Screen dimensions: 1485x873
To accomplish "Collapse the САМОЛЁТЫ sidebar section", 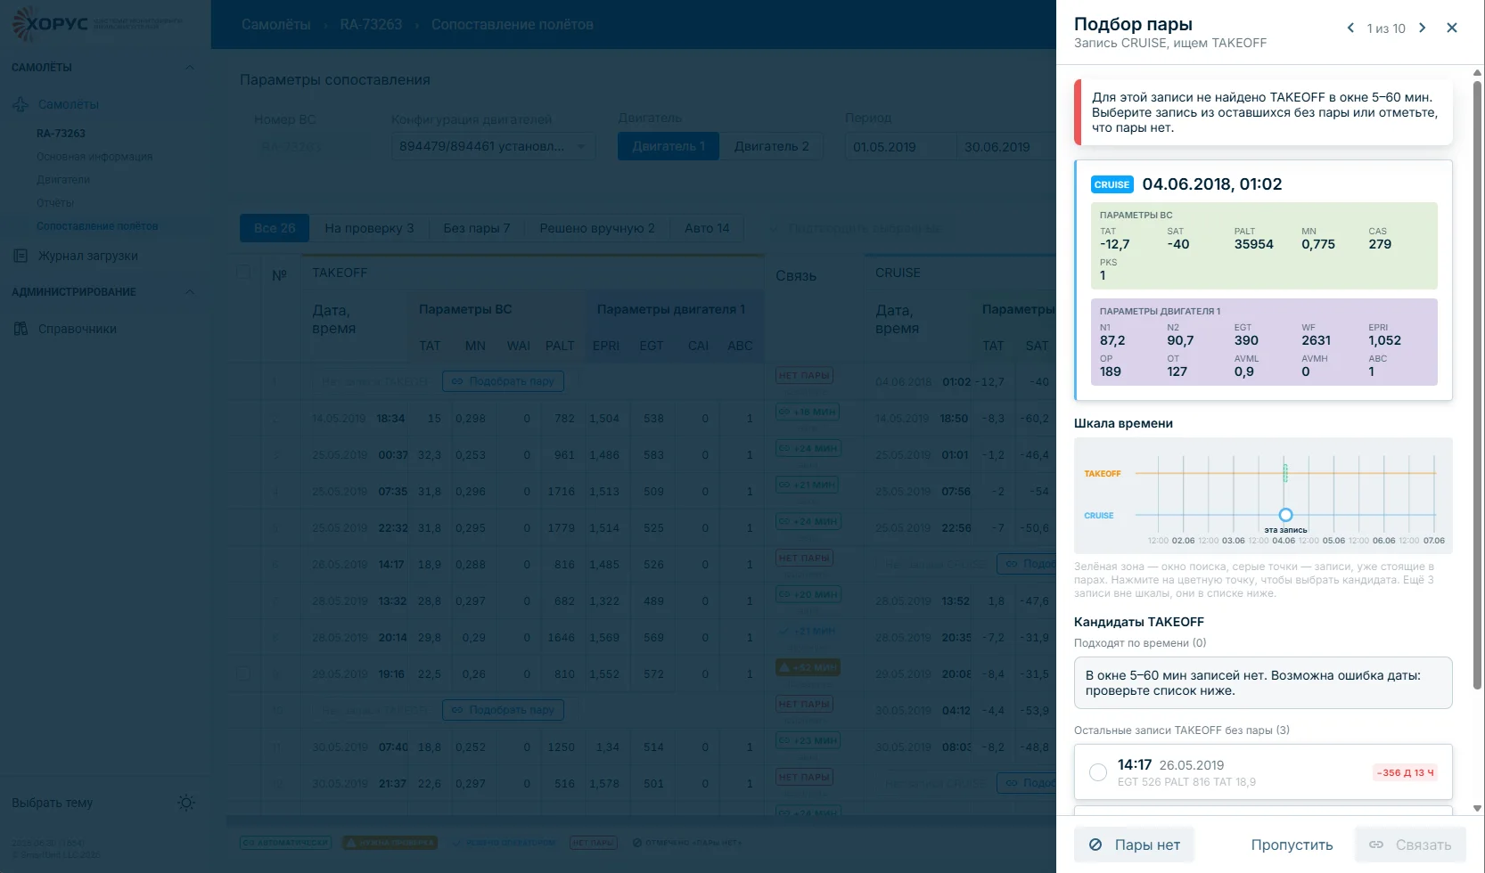I will [189, 68].
